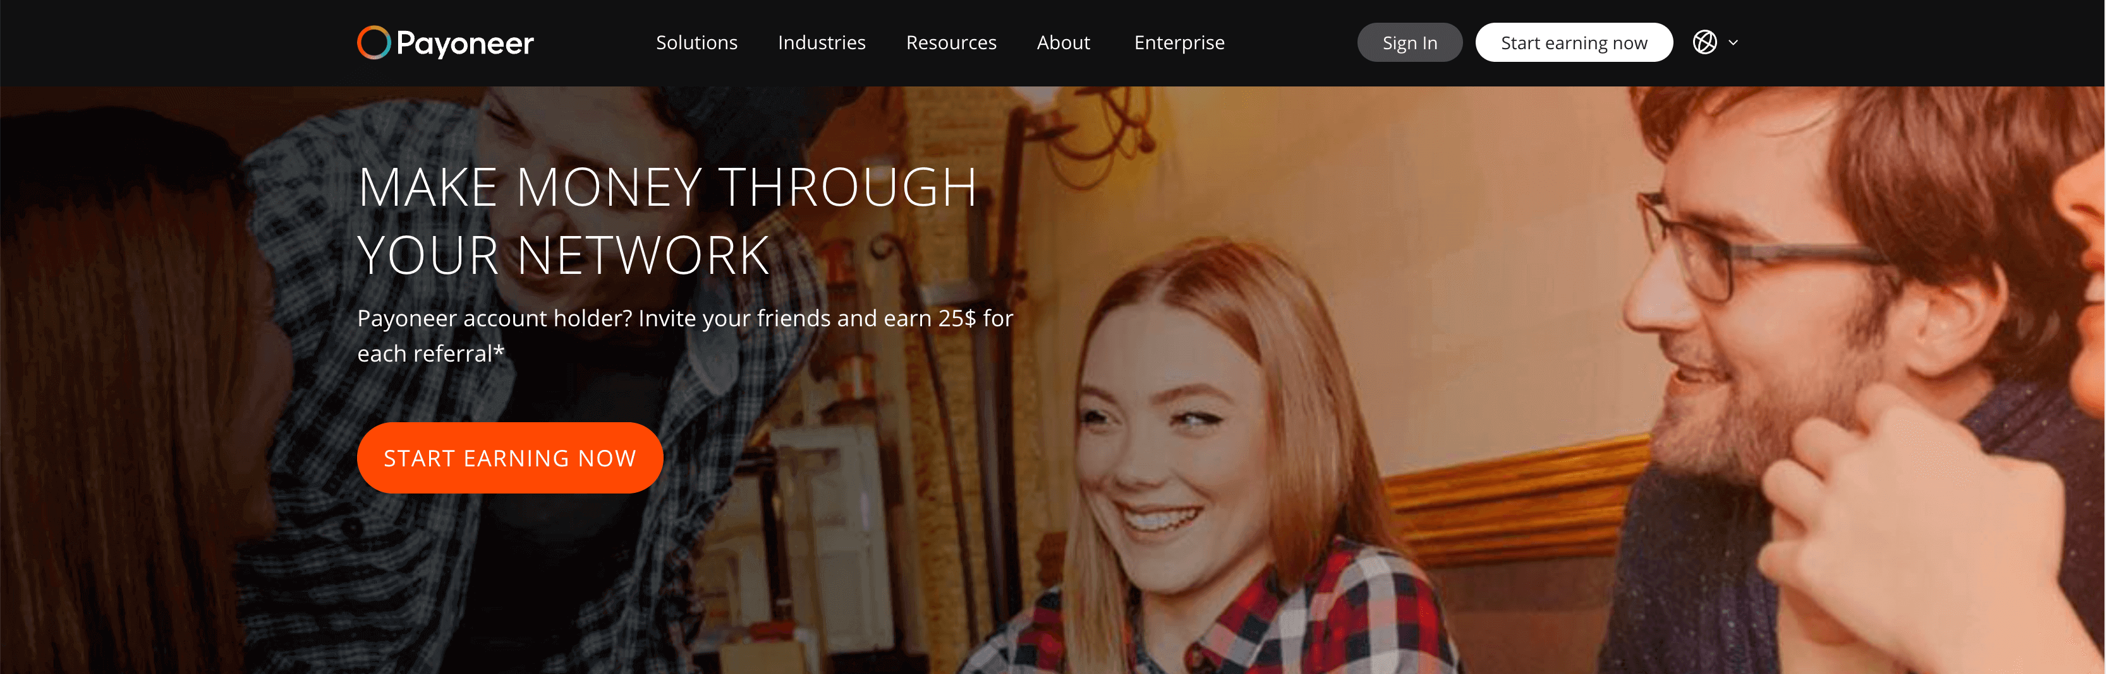
Task: Expand the language selector chevron arrow
Action: [1732, 42]
